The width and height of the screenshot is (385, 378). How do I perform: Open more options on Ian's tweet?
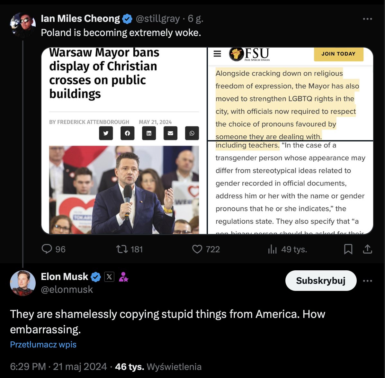tap(367, 19)
